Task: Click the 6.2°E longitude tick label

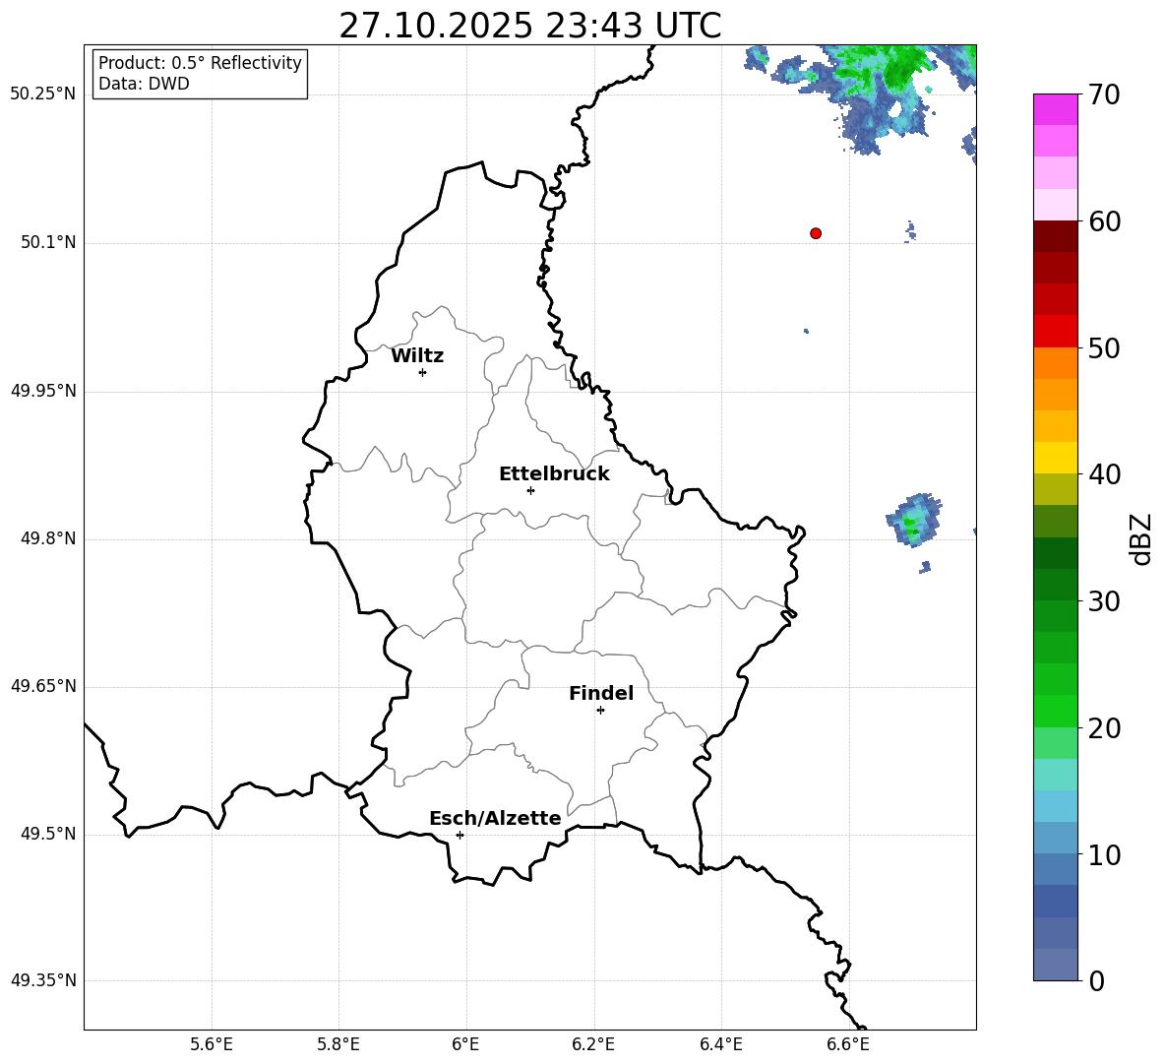Action: (593, 1043)
